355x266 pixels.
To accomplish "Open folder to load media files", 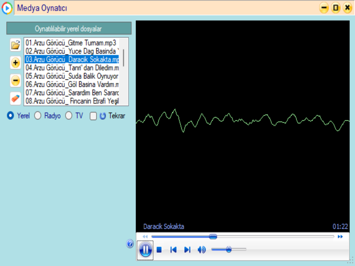I will pyautogui.click(x=16, y=45).
